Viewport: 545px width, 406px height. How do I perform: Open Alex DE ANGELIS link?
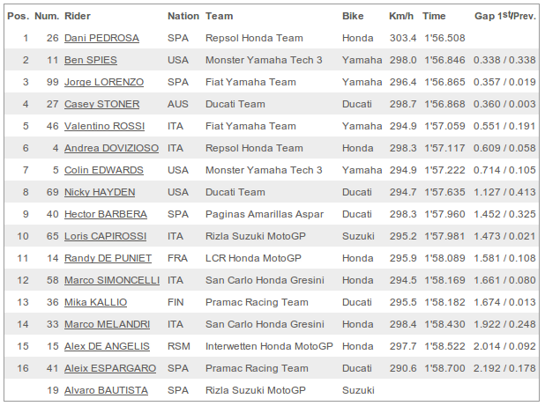point(107,346)
